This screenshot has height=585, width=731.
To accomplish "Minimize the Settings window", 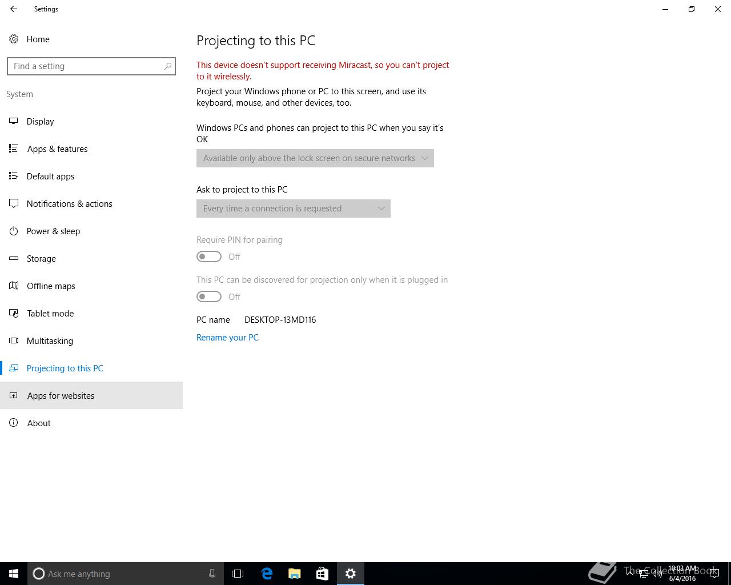I will [665, 9].
